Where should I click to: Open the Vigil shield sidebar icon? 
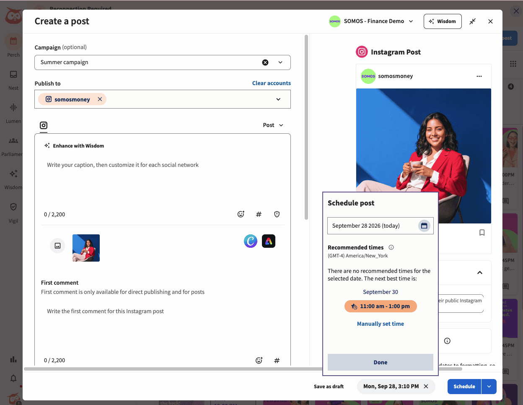click(13, 207)
